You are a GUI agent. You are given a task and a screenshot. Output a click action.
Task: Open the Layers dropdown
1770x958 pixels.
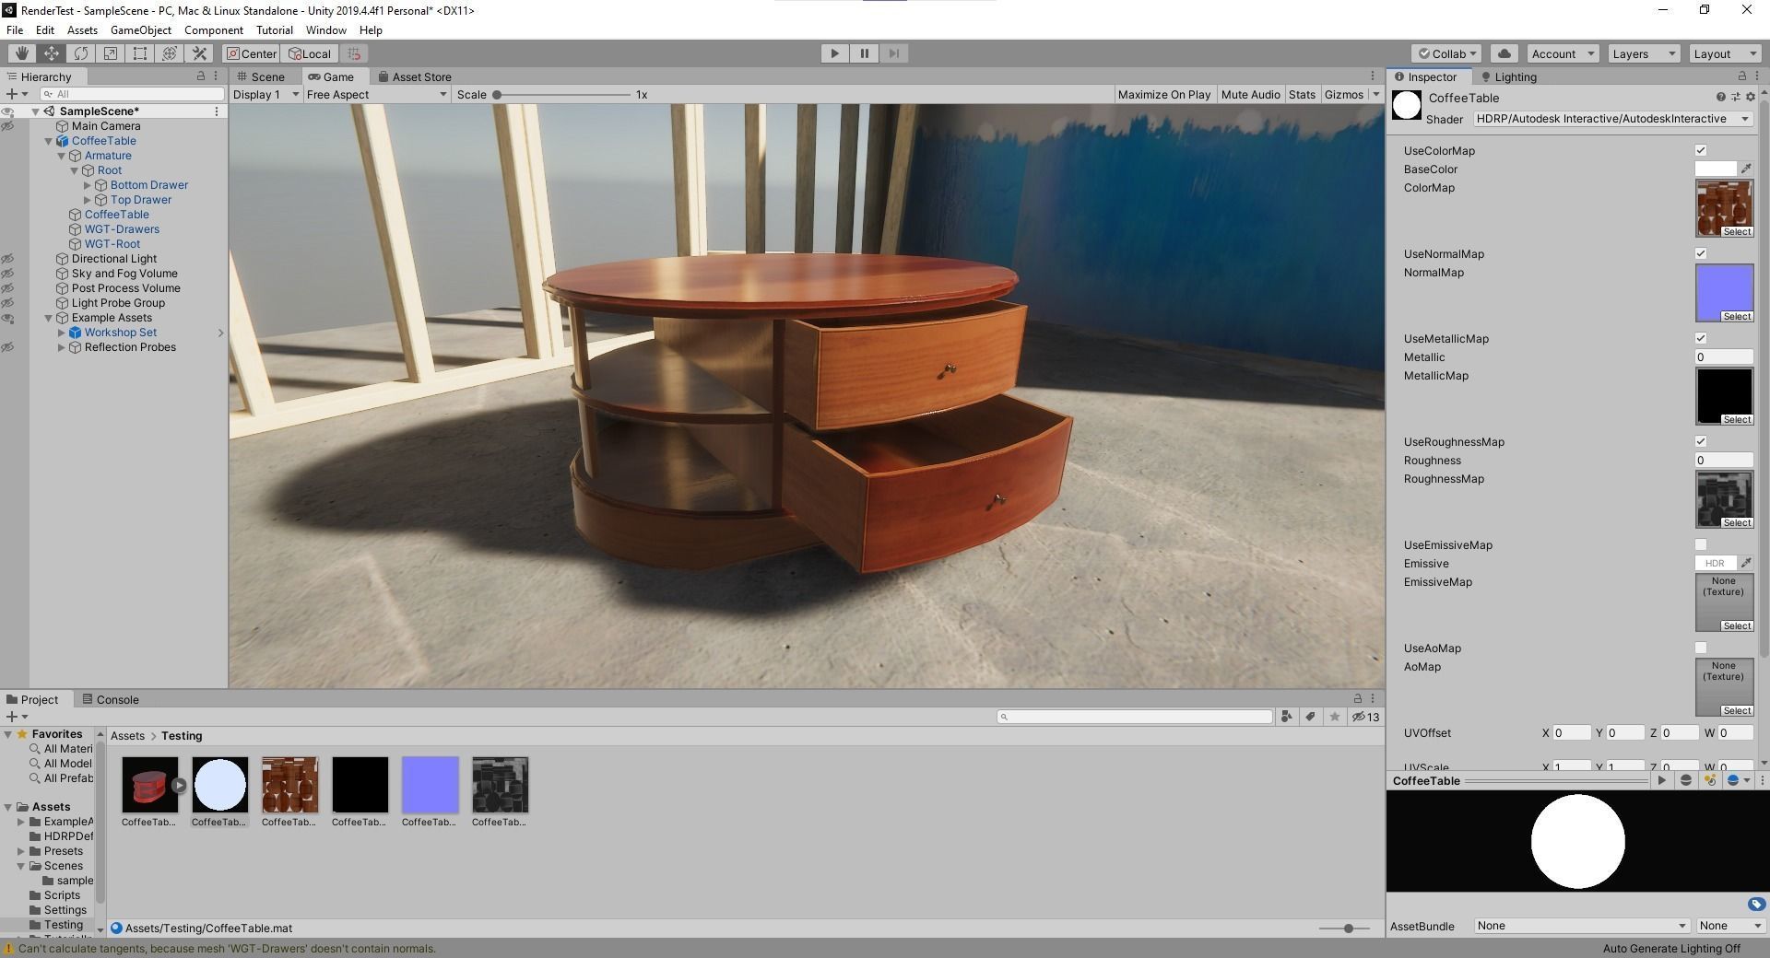tap(1643, 53)
